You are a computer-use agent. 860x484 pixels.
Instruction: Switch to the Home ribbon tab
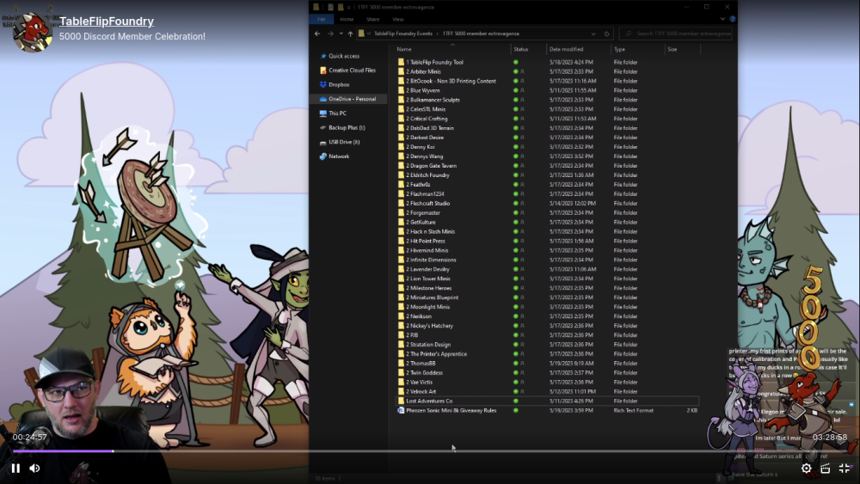click(347, 19)
